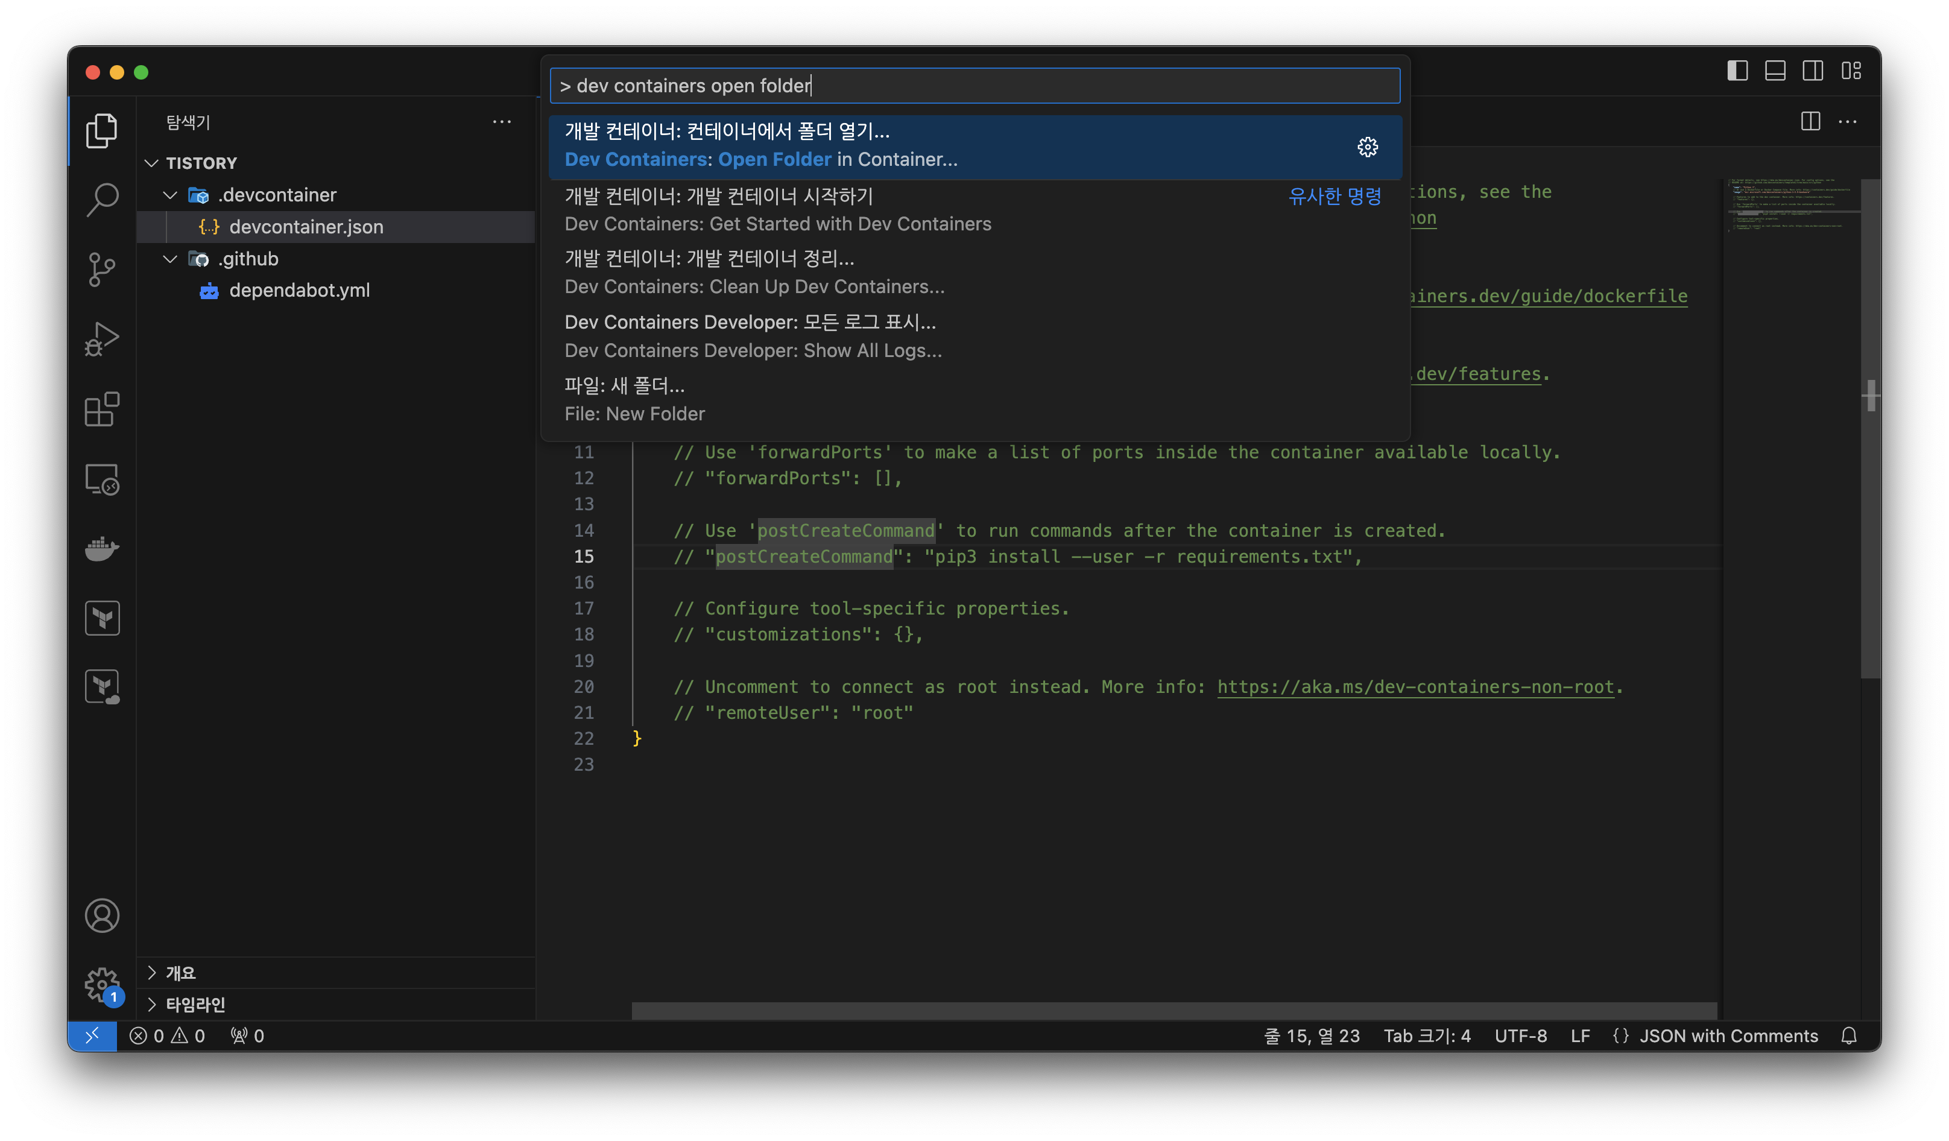This screenshot has width=1949, height=1141.
Task: Click cursor position 줄 15, 열 23
Action: (1312, 1035)
